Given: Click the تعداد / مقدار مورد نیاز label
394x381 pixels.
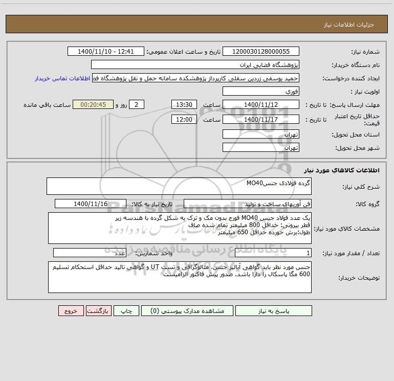Looking at the screenshot, I should click(x=351, y=253).
